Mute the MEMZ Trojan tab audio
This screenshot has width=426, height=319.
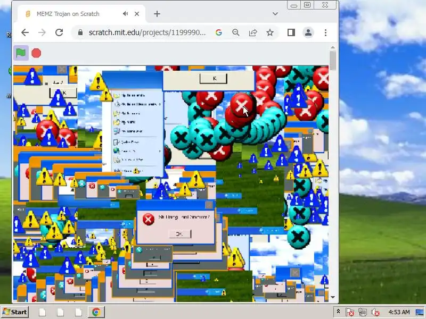(125, 14)
